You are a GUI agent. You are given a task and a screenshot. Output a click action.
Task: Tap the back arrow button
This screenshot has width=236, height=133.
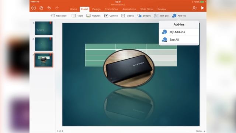pyautogui.click(x=34, y=8)
